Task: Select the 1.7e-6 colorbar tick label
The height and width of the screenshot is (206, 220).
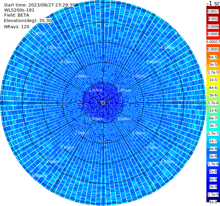Action: [x=213, y=103]
